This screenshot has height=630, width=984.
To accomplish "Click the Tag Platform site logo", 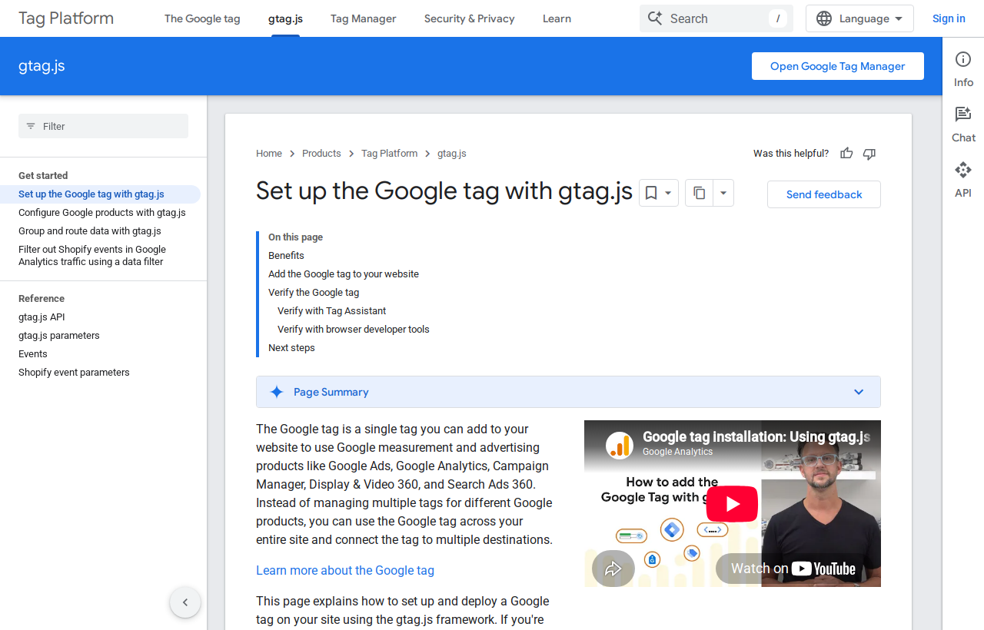I will (66, 18).
